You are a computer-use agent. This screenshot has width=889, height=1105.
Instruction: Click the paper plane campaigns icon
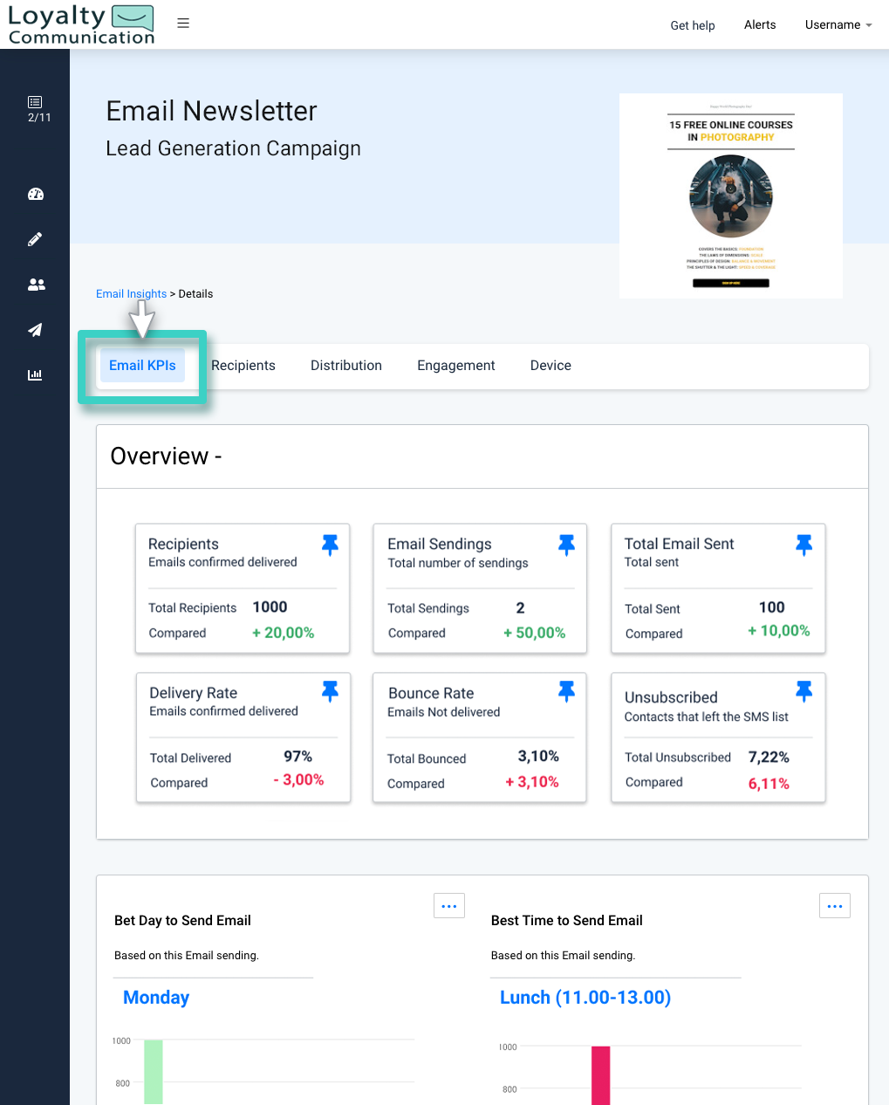click(x=35, y=330)
